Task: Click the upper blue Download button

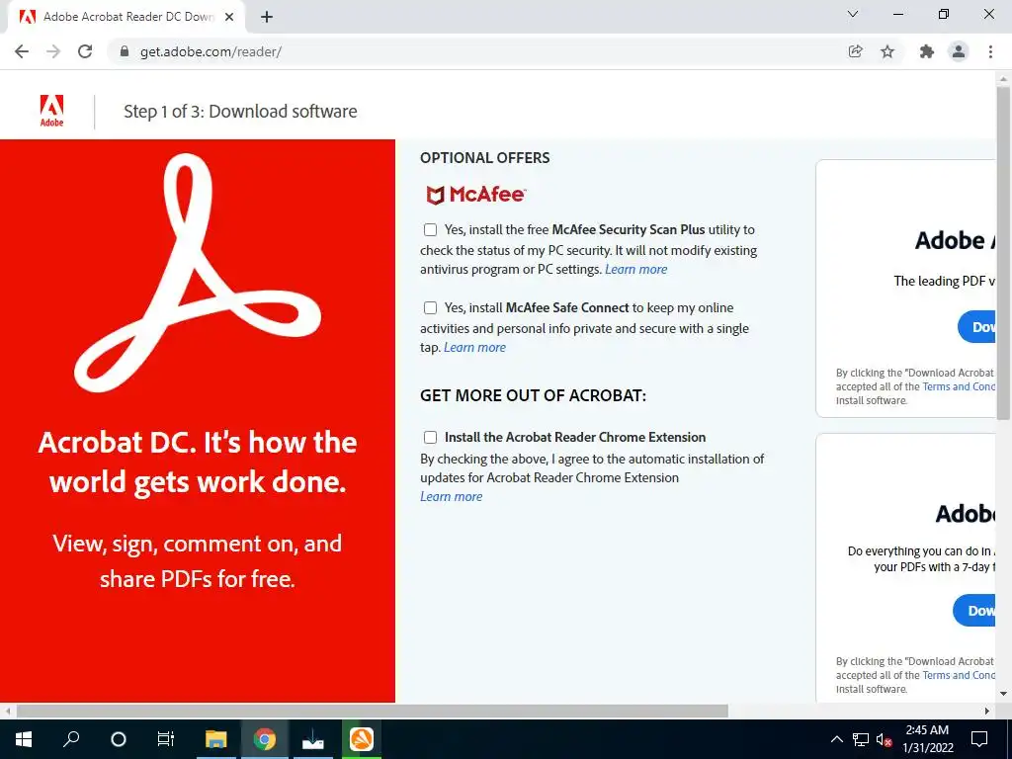Action: pyautogui.click(x=976, y=327)
